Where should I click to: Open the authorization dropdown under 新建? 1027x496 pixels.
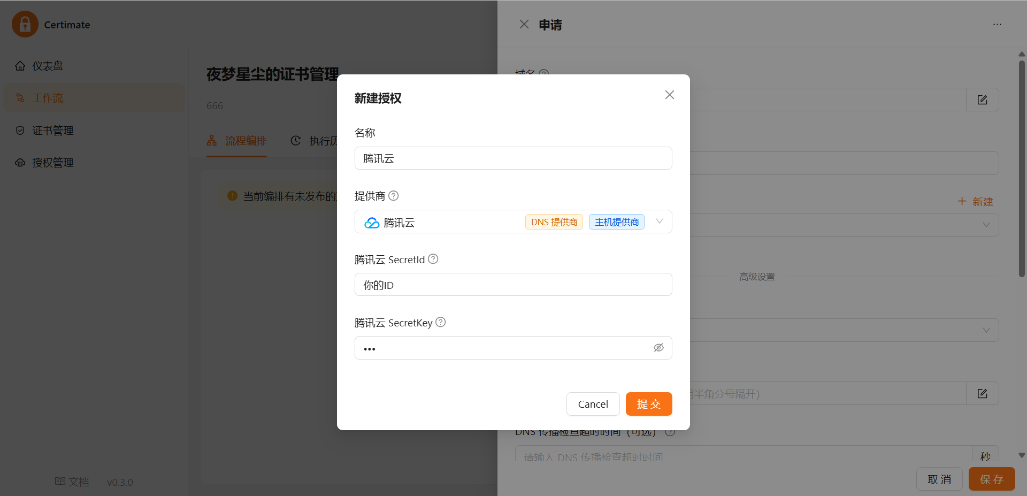coord(986,225)
